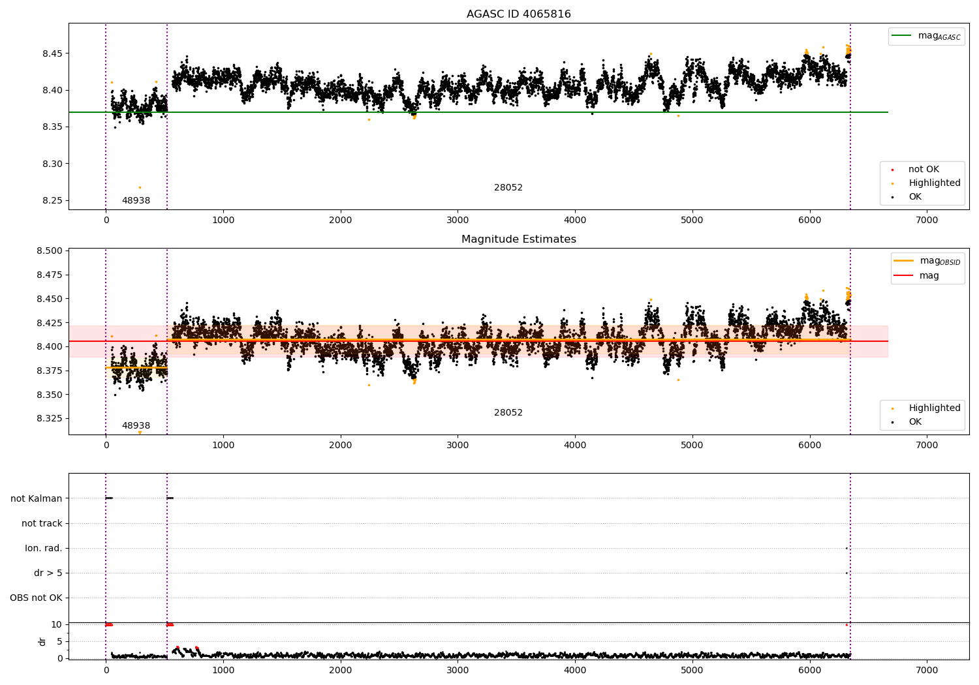The width and height of the screenshot is (979, 685).
Task: Click the 28052 label in Magnitude Estimates plot
Action: point(508,412)
